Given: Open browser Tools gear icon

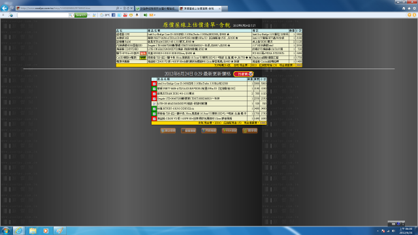Looking at the screenshot, I should pos(414,8).
